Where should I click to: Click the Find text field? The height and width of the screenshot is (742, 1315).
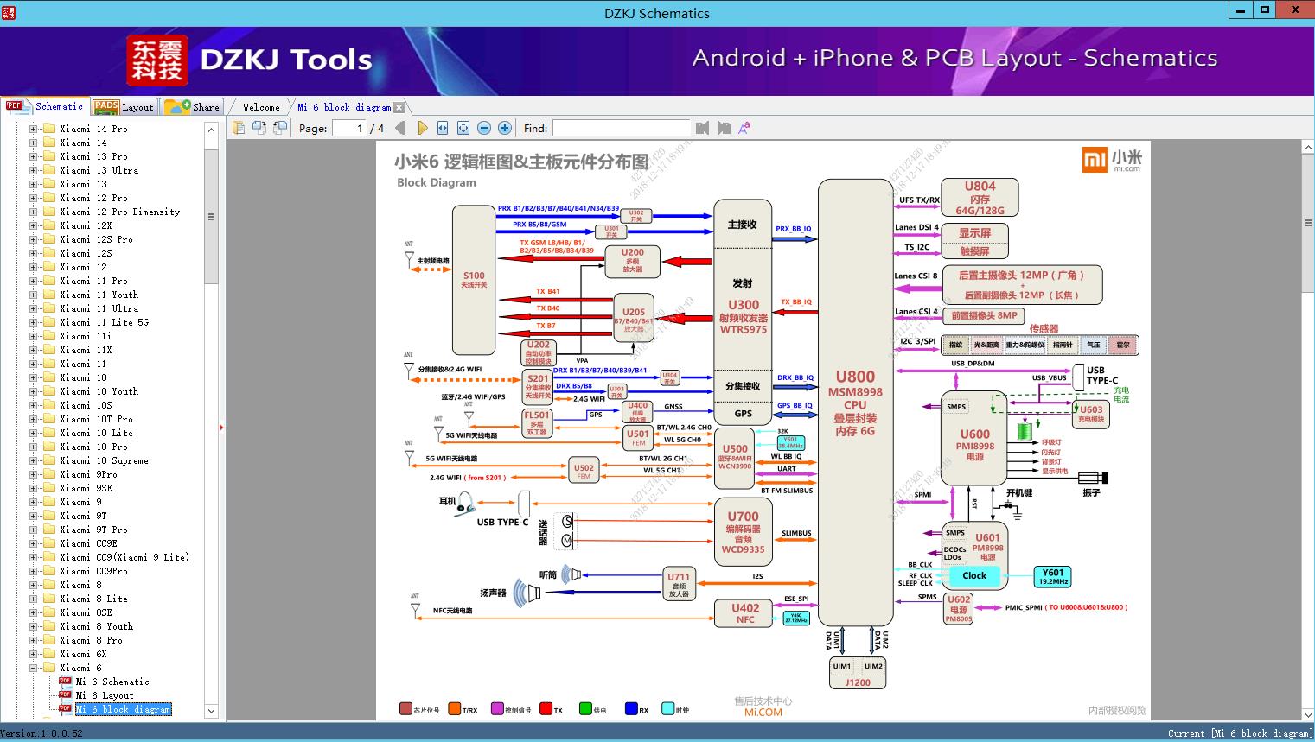pos(621,128)
